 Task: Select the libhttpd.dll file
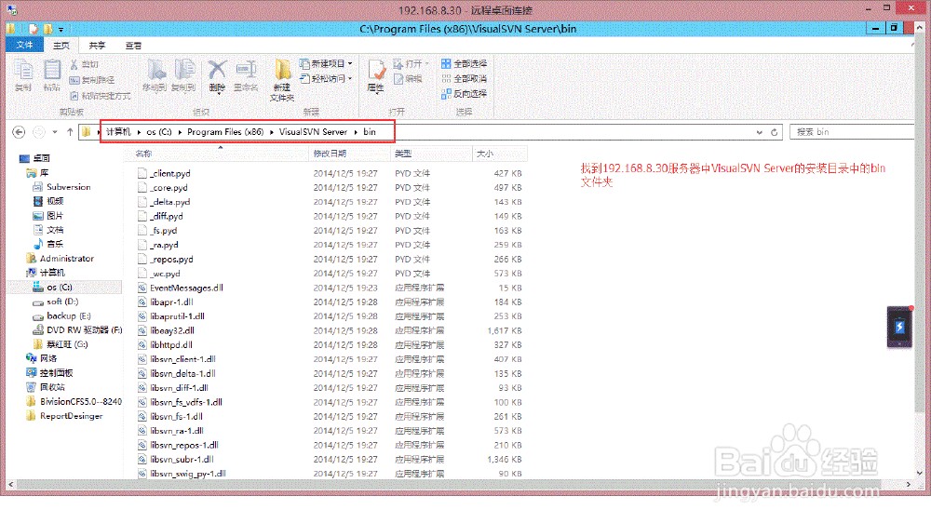165,345
